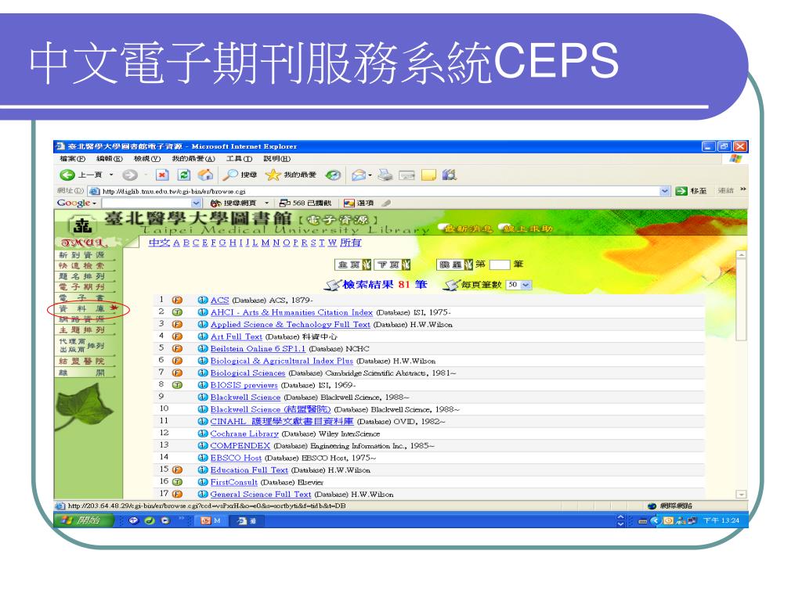Image resolution: width=802 pixels, height=601 pixels.
Task: Click the 上頁 previous page button
Action: [353, 265]
